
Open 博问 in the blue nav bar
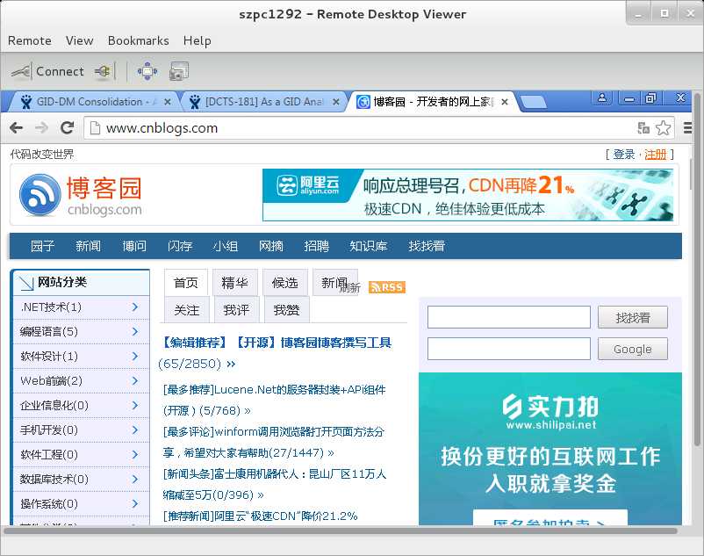click(134, 246)
